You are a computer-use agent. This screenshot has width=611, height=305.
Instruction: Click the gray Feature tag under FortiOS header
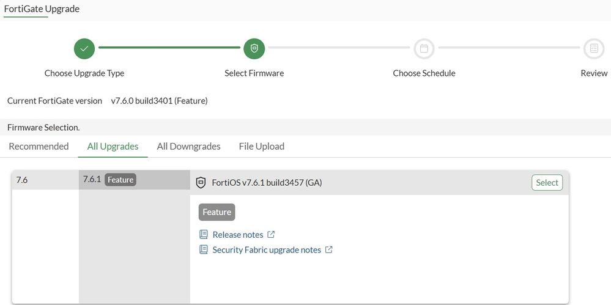pos(217,212)
